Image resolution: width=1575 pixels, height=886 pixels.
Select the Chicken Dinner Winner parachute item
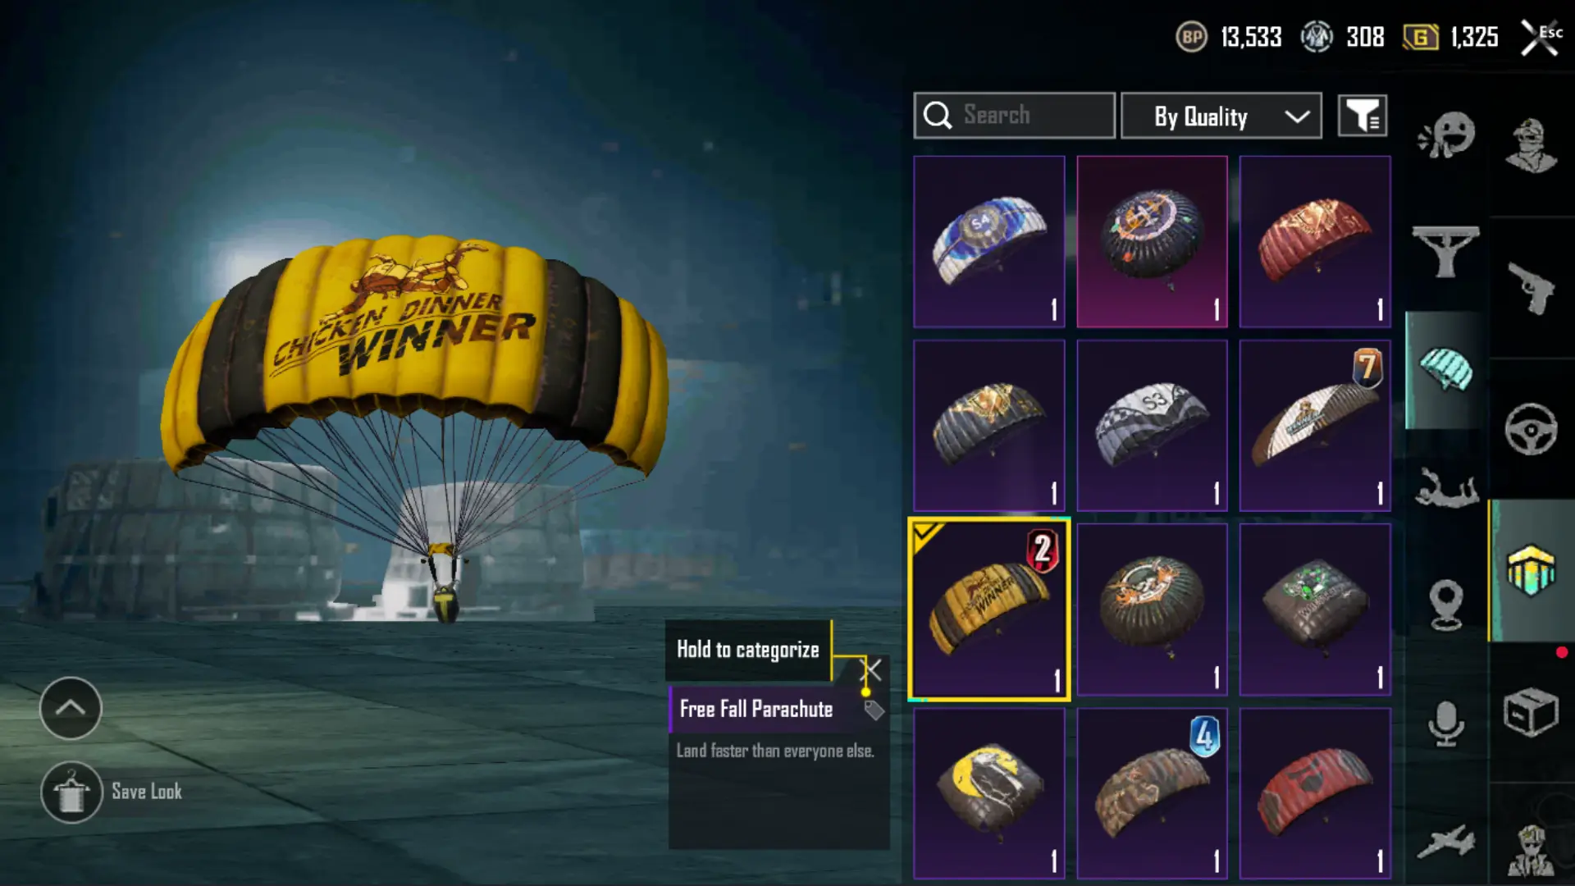[989, 610]
